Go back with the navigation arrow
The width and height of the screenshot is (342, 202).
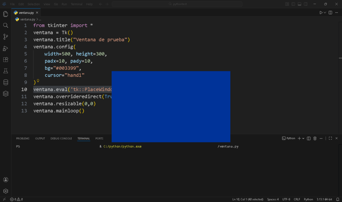[101, 4]
